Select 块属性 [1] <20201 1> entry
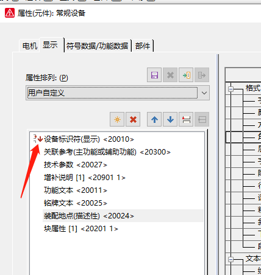 point(81,229)
